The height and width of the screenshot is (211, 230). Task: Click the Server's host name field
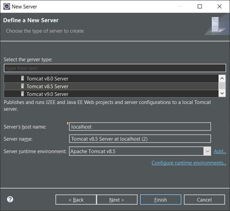pos(140,126)
